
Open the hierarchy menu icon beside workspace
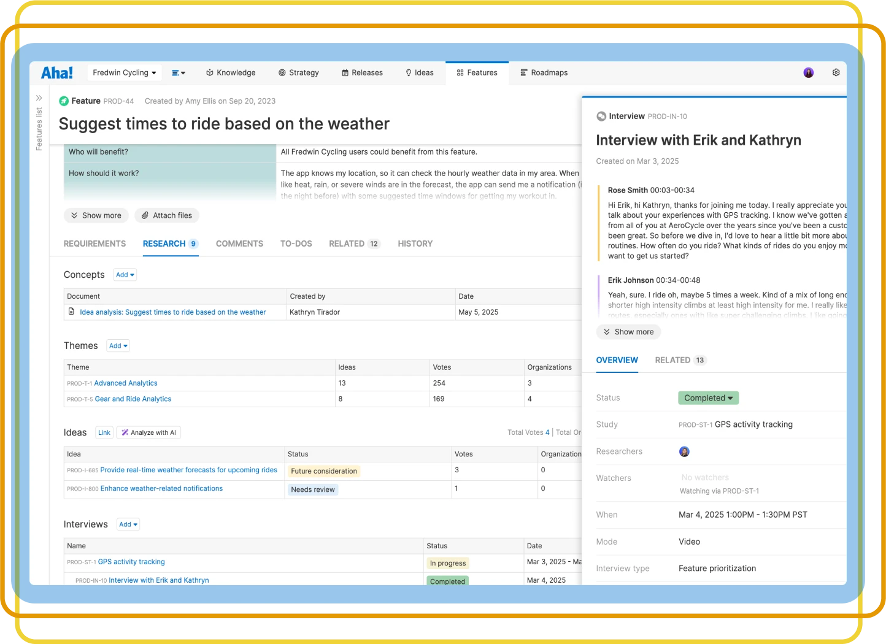click(178, 73)
